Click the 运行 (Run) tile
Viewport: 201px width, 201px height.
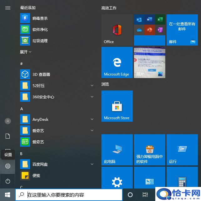tap(182, 150)
